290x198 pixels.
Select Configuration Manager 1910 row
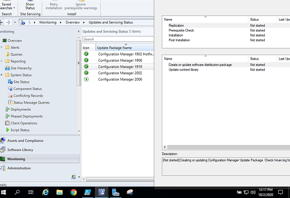(x=118, y=66)
